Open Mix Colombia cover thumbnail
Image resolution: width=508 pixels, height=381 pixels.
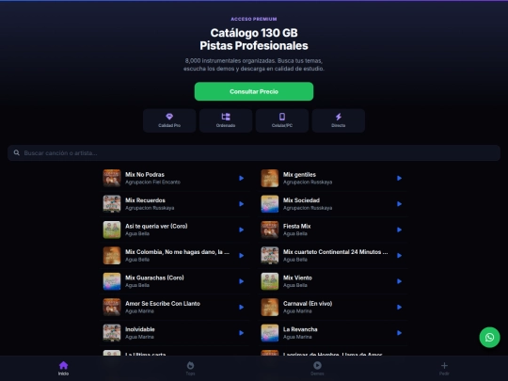coord(112,256)
